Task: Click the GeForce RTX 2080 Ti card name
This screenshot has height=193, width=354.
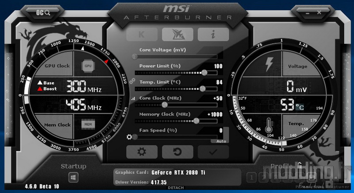Action: pyautogui.click(x=178, y=173)
